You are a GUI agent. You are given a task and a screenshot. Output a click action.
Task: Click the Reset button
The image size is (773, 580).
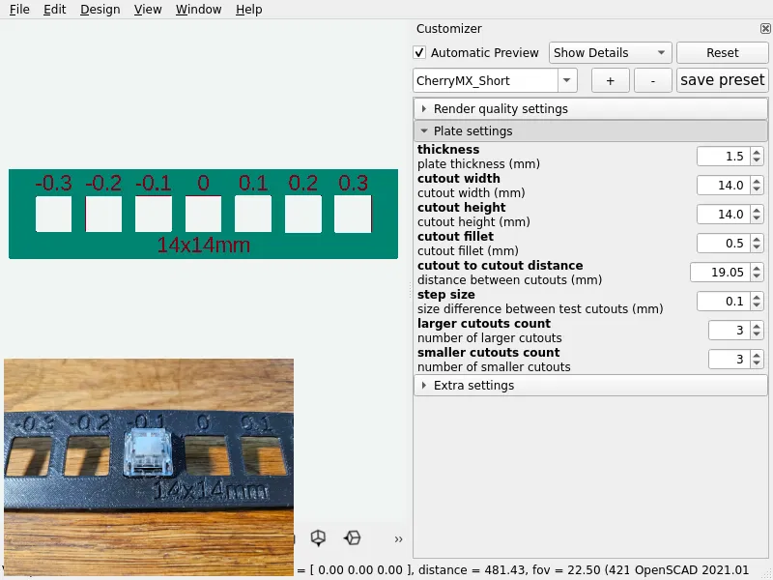[x=722, y=52]
